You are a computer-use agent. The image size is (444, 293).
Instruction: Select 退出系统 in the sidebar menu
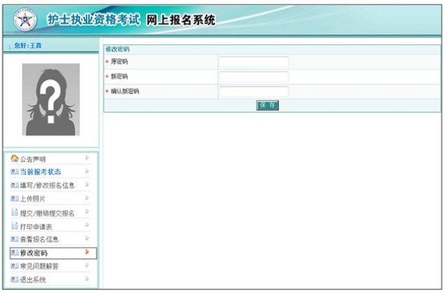click(x=34, y=279)
